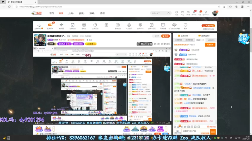The image size is (252, 141).
Task: Open 主播投稿 link in side panel
Action: (x=184, y=36)
